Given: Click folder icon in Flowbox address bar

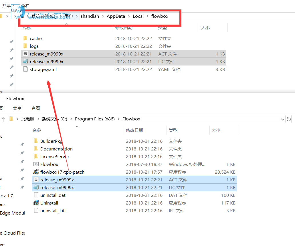Looking at the screenshot, I should point(11,119).
